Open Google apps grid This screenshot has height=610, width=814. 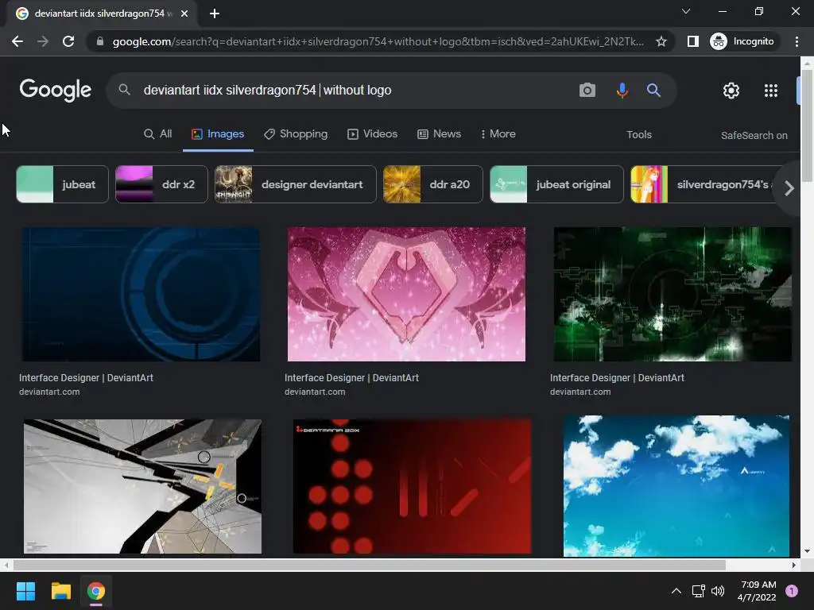click(771, 91)
